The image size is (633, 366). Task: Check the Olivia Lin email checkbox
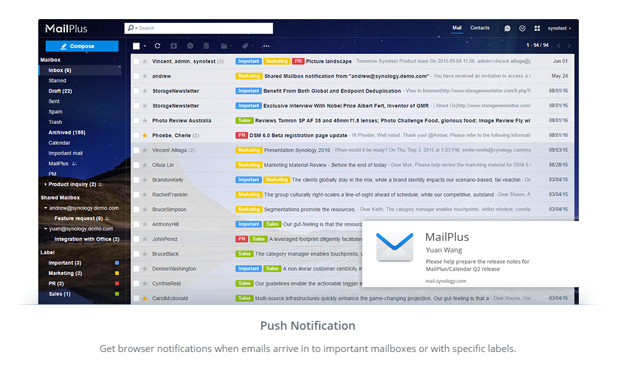(136, 165)
